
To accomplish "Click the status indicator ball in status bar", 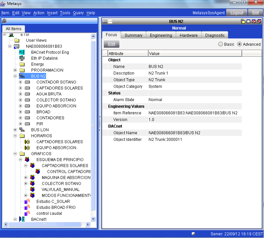I will click(193, 234).
